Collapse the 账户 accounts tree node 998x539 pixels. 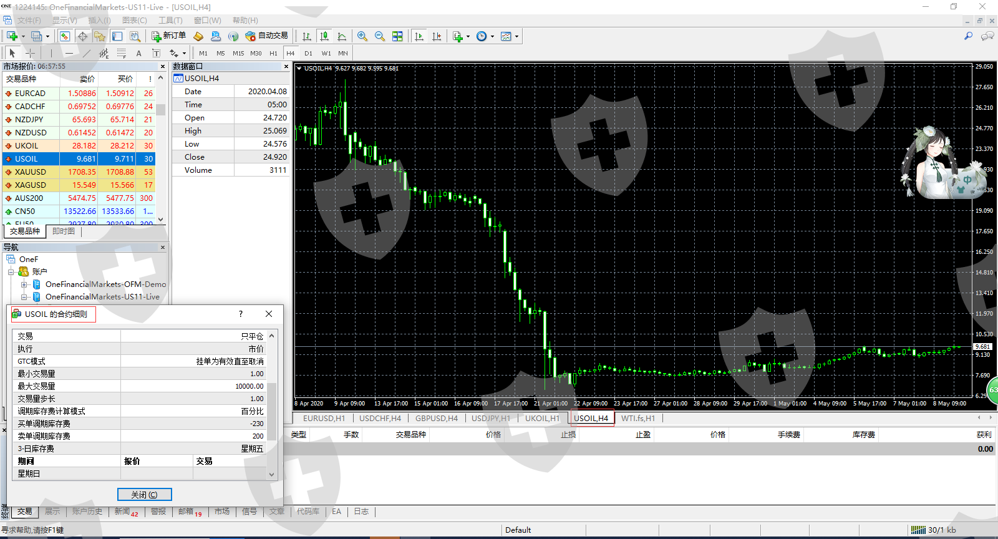11,272
